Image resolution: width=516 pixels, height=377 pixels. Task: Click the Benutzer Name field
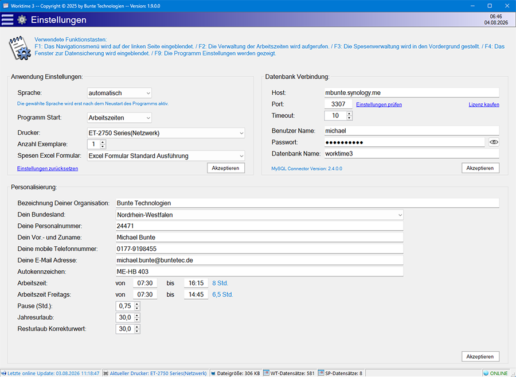pyautogui.click(x=412, y=131)
